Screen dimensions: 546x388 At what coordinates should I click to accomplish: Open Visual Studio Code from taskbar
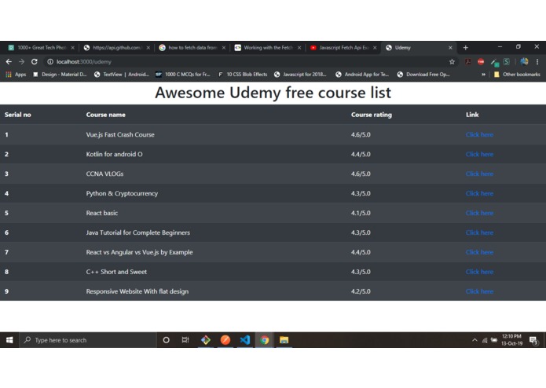click(245, 340)
